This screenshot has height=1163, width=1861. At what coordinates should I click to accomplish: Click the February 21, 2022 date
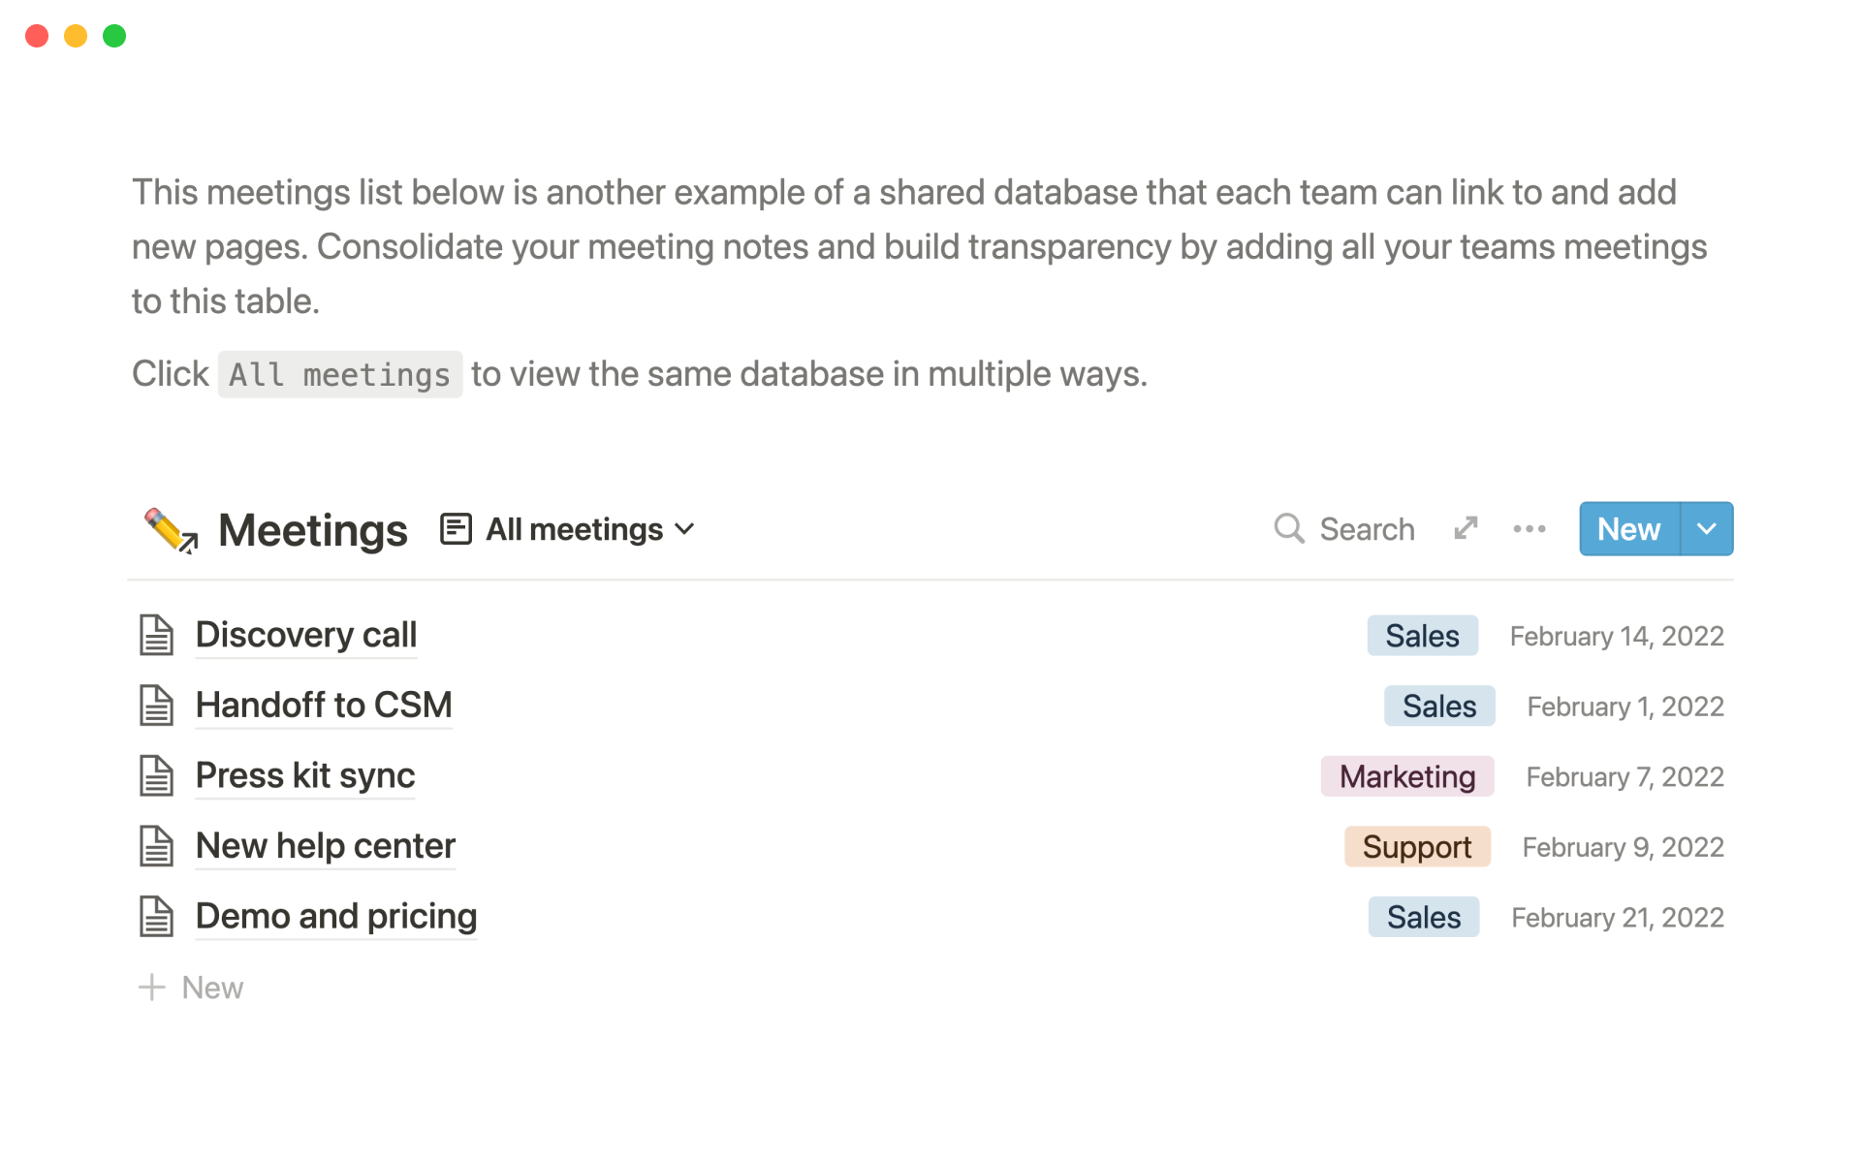coord(1617,918)
